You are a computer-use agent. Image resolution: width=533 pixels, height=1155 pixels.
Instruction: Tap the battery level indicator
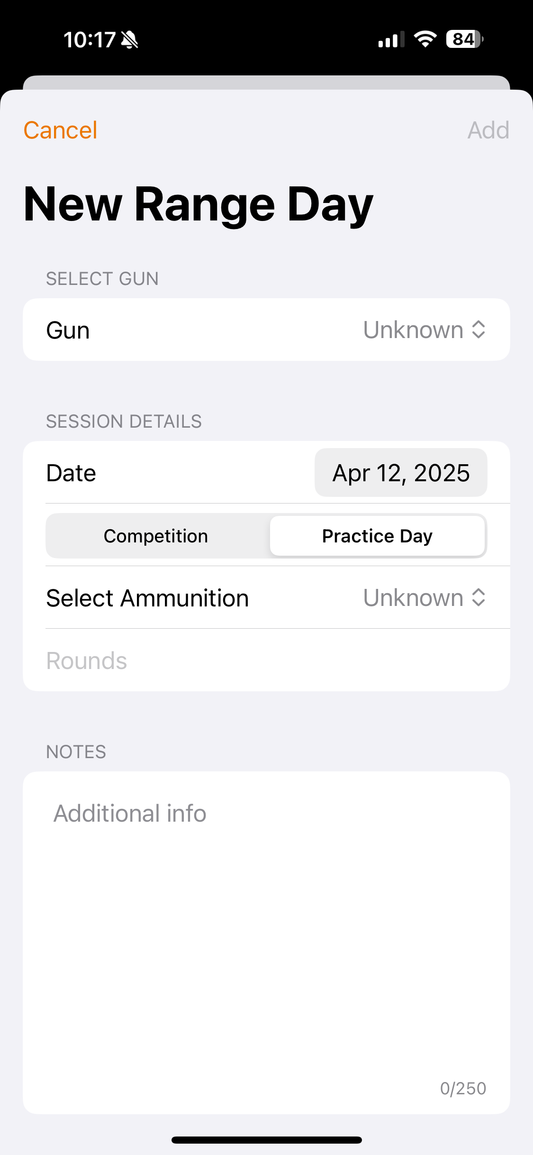click(x=464, y=39)
